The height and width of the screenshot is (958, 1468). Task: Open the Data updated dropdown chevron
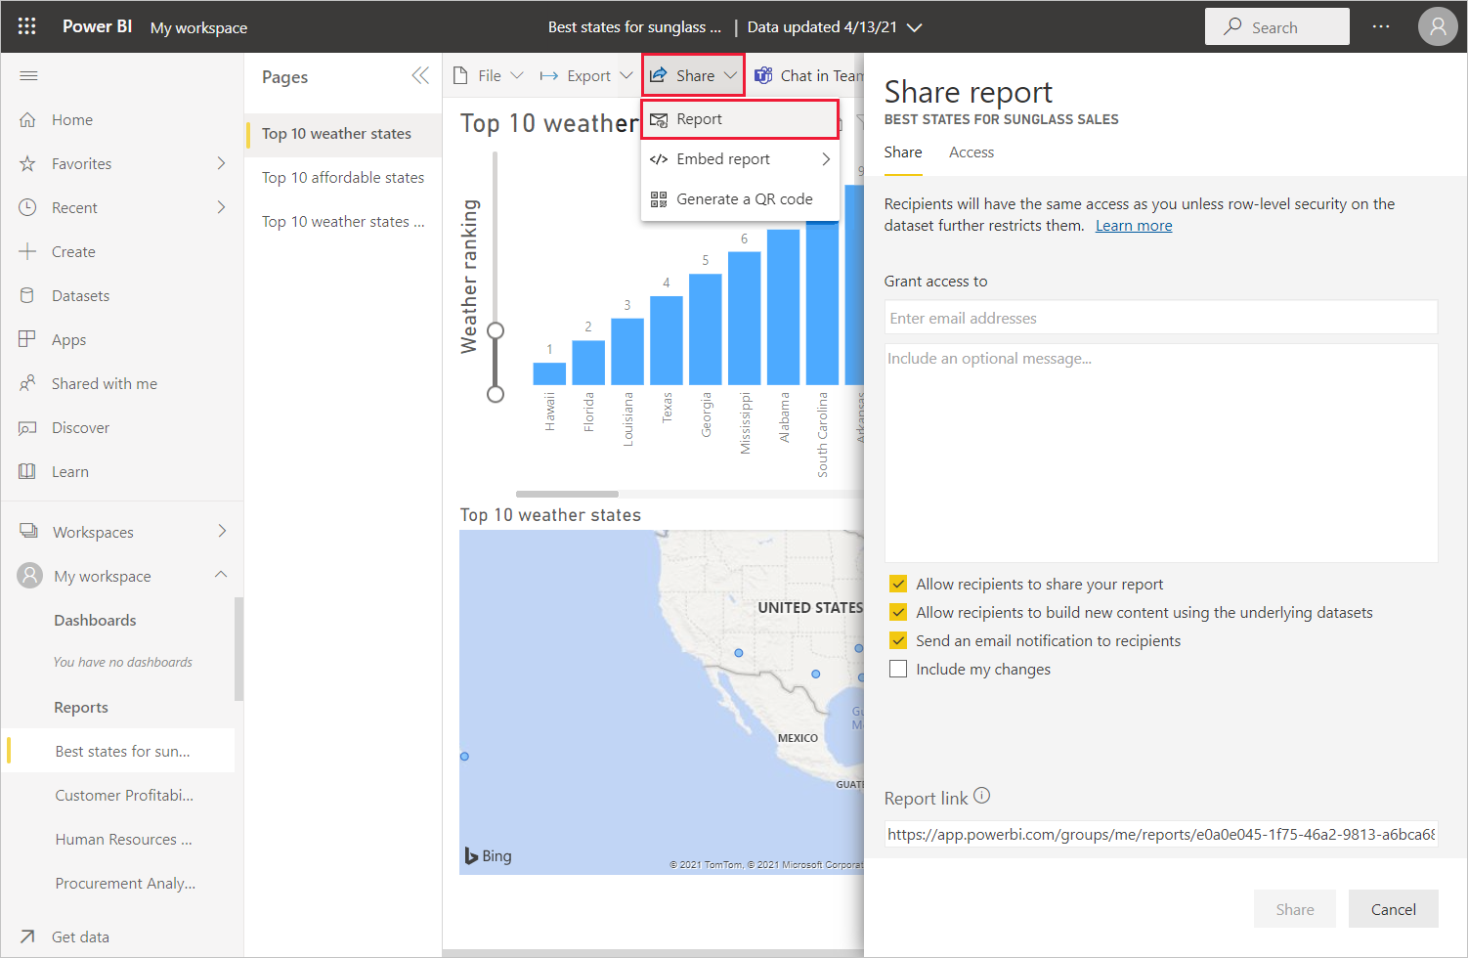point(915,27)
